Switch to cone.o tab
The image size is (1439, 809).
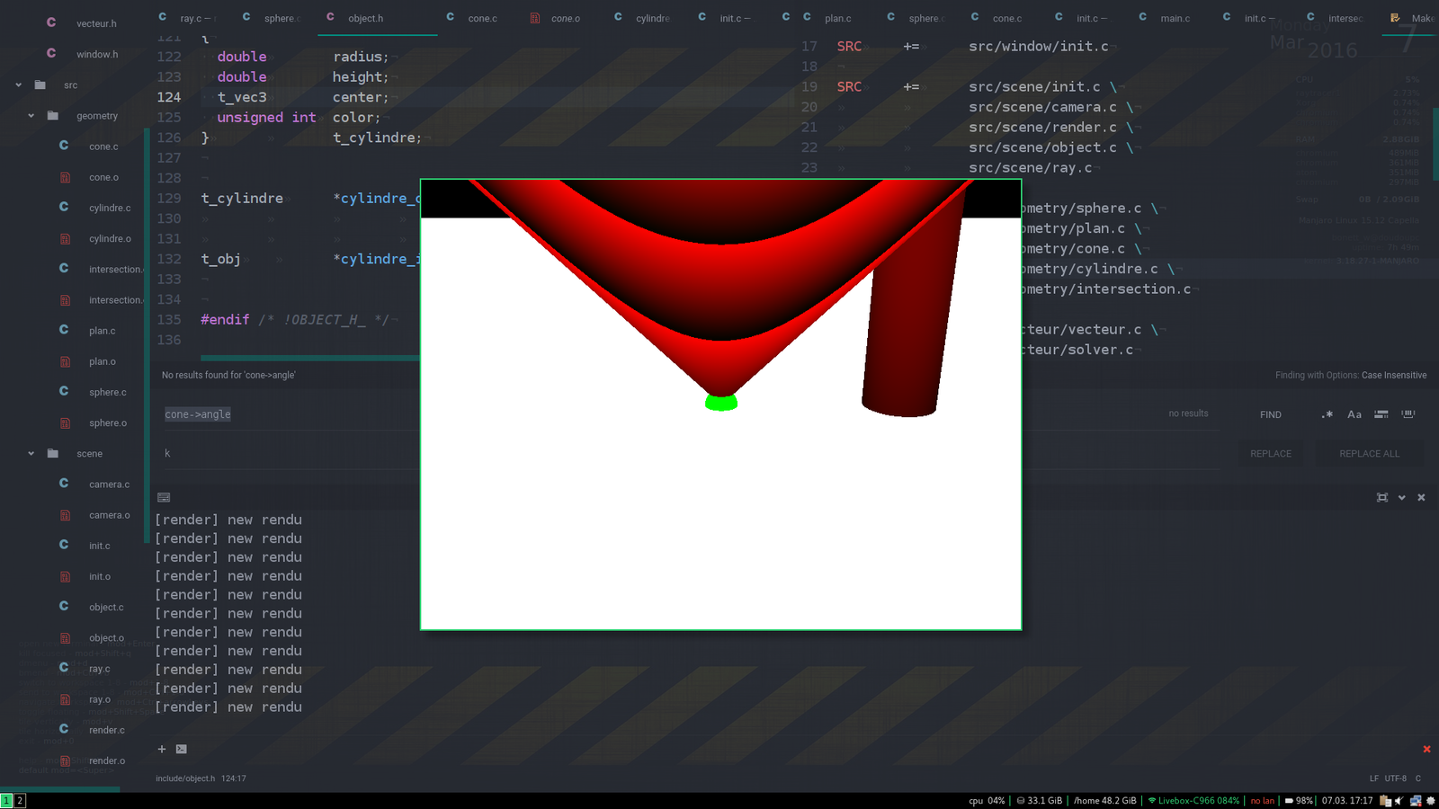click(x=565, y=18)
